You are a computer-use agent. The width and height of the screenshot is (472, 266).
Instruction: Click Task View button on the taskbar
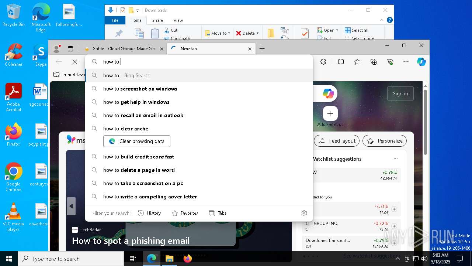click(133, 259)
